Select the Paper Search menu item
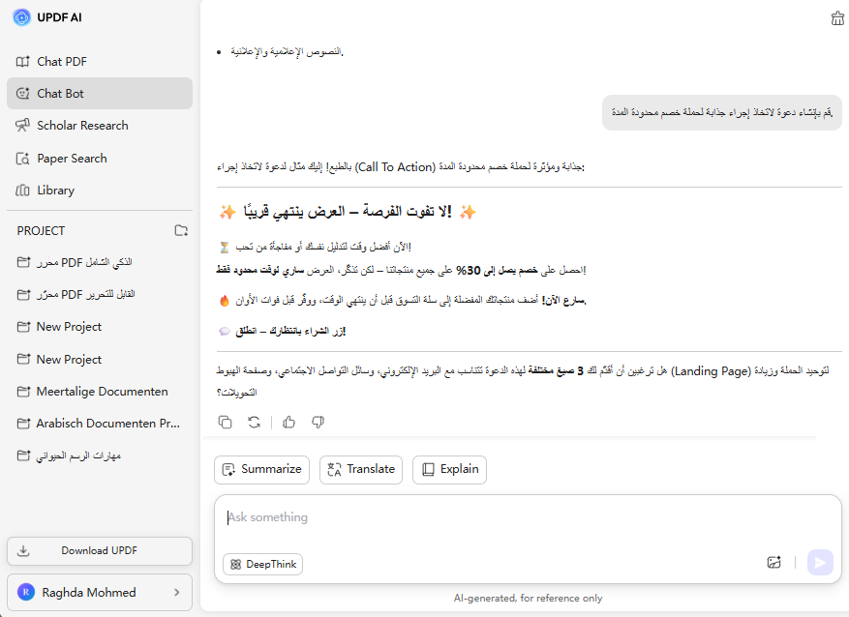The height and width of the screenshot is (617, 849). coord(72,158)
